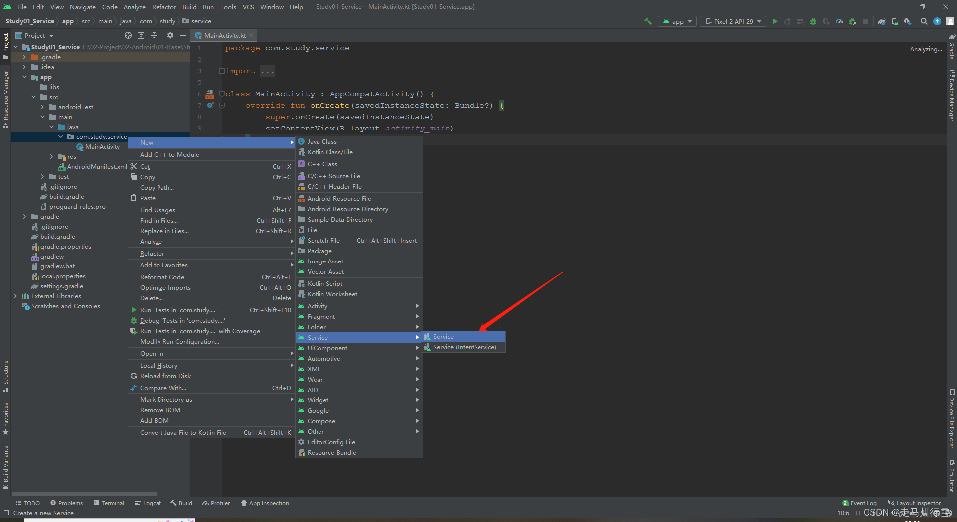Click the Make Project hammer icon

coord(648,21)
